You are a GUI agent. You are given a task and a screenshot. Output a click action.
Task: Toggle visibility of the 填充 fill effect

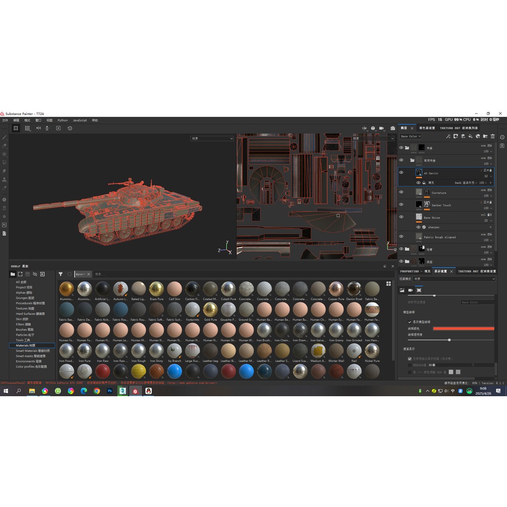[x=418, y=183]
